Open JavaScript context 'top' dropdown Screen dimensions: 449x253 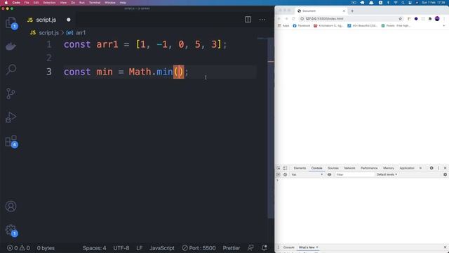[x=307, y=174]
